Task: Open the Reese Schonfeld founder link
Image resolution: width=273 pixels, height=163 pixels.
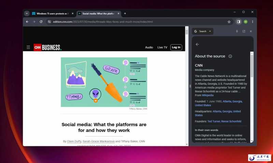Action: click(231, 121)
